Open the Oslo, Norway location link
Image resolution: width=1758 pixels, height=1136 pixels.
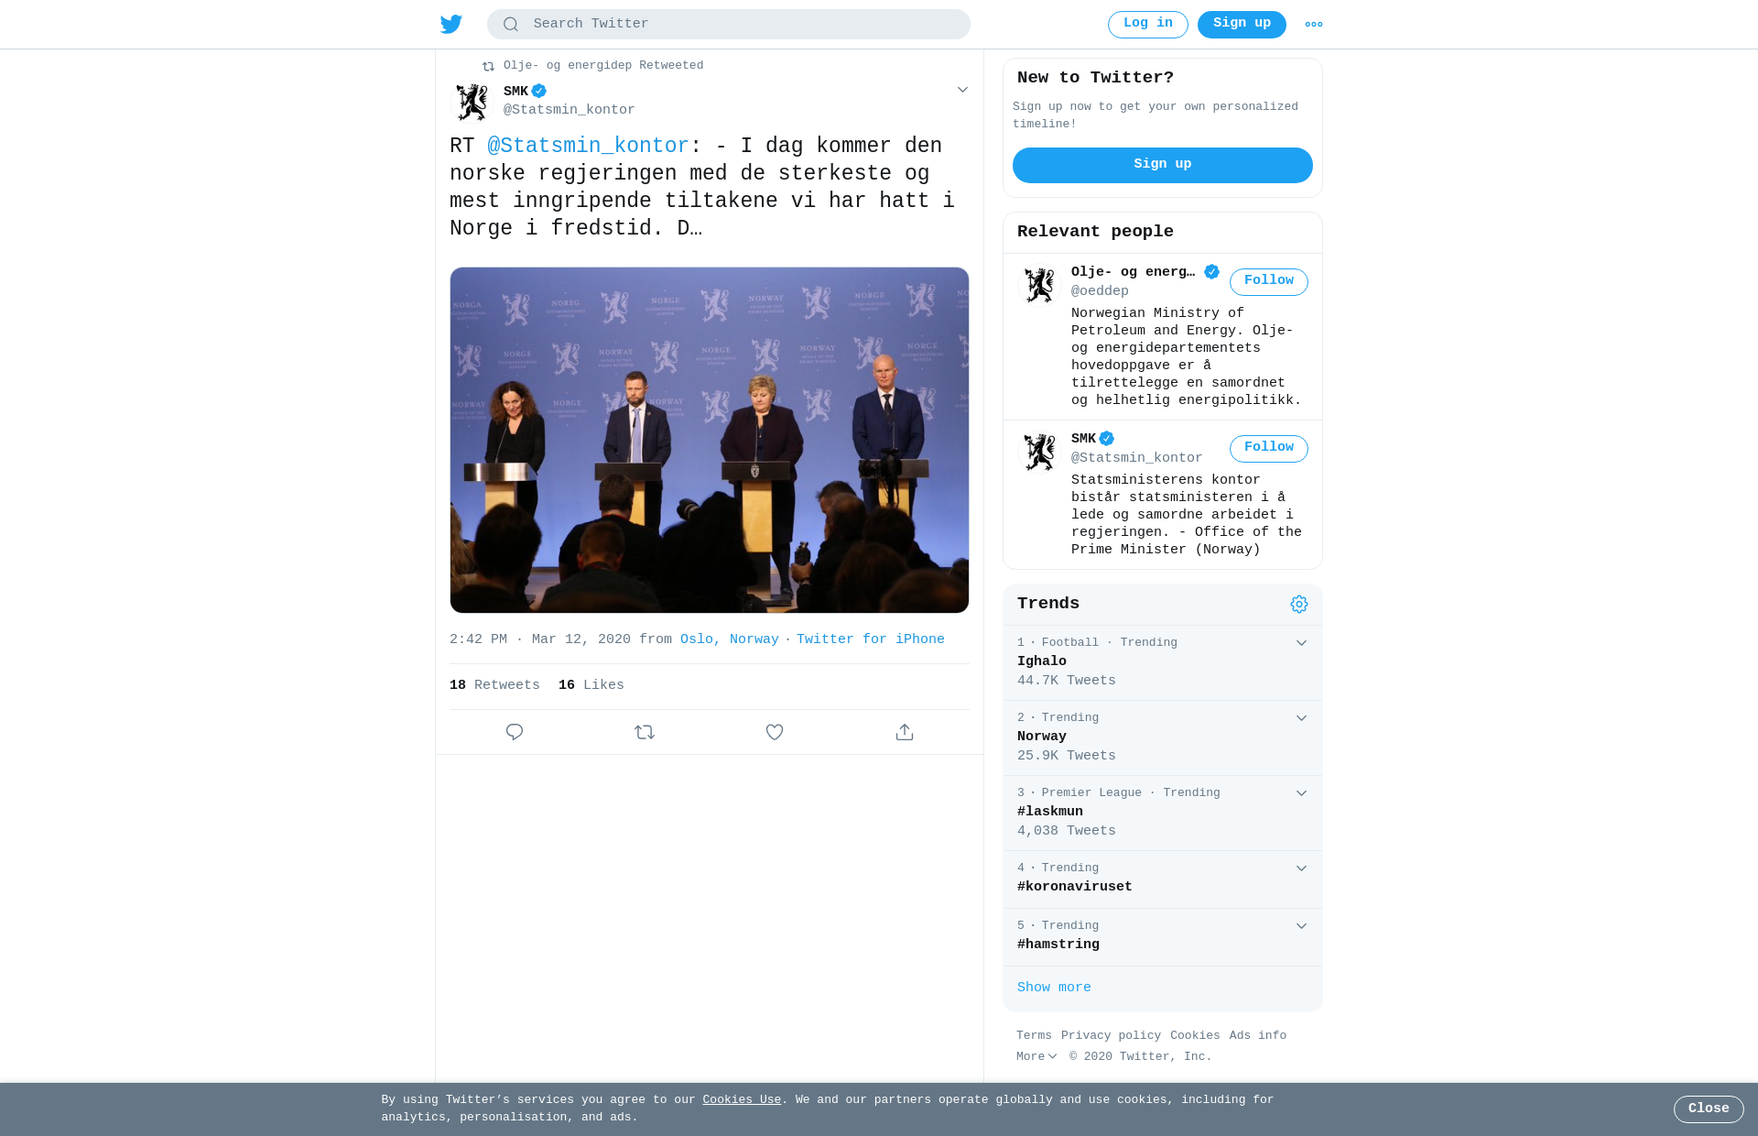[x=730, y=639]
